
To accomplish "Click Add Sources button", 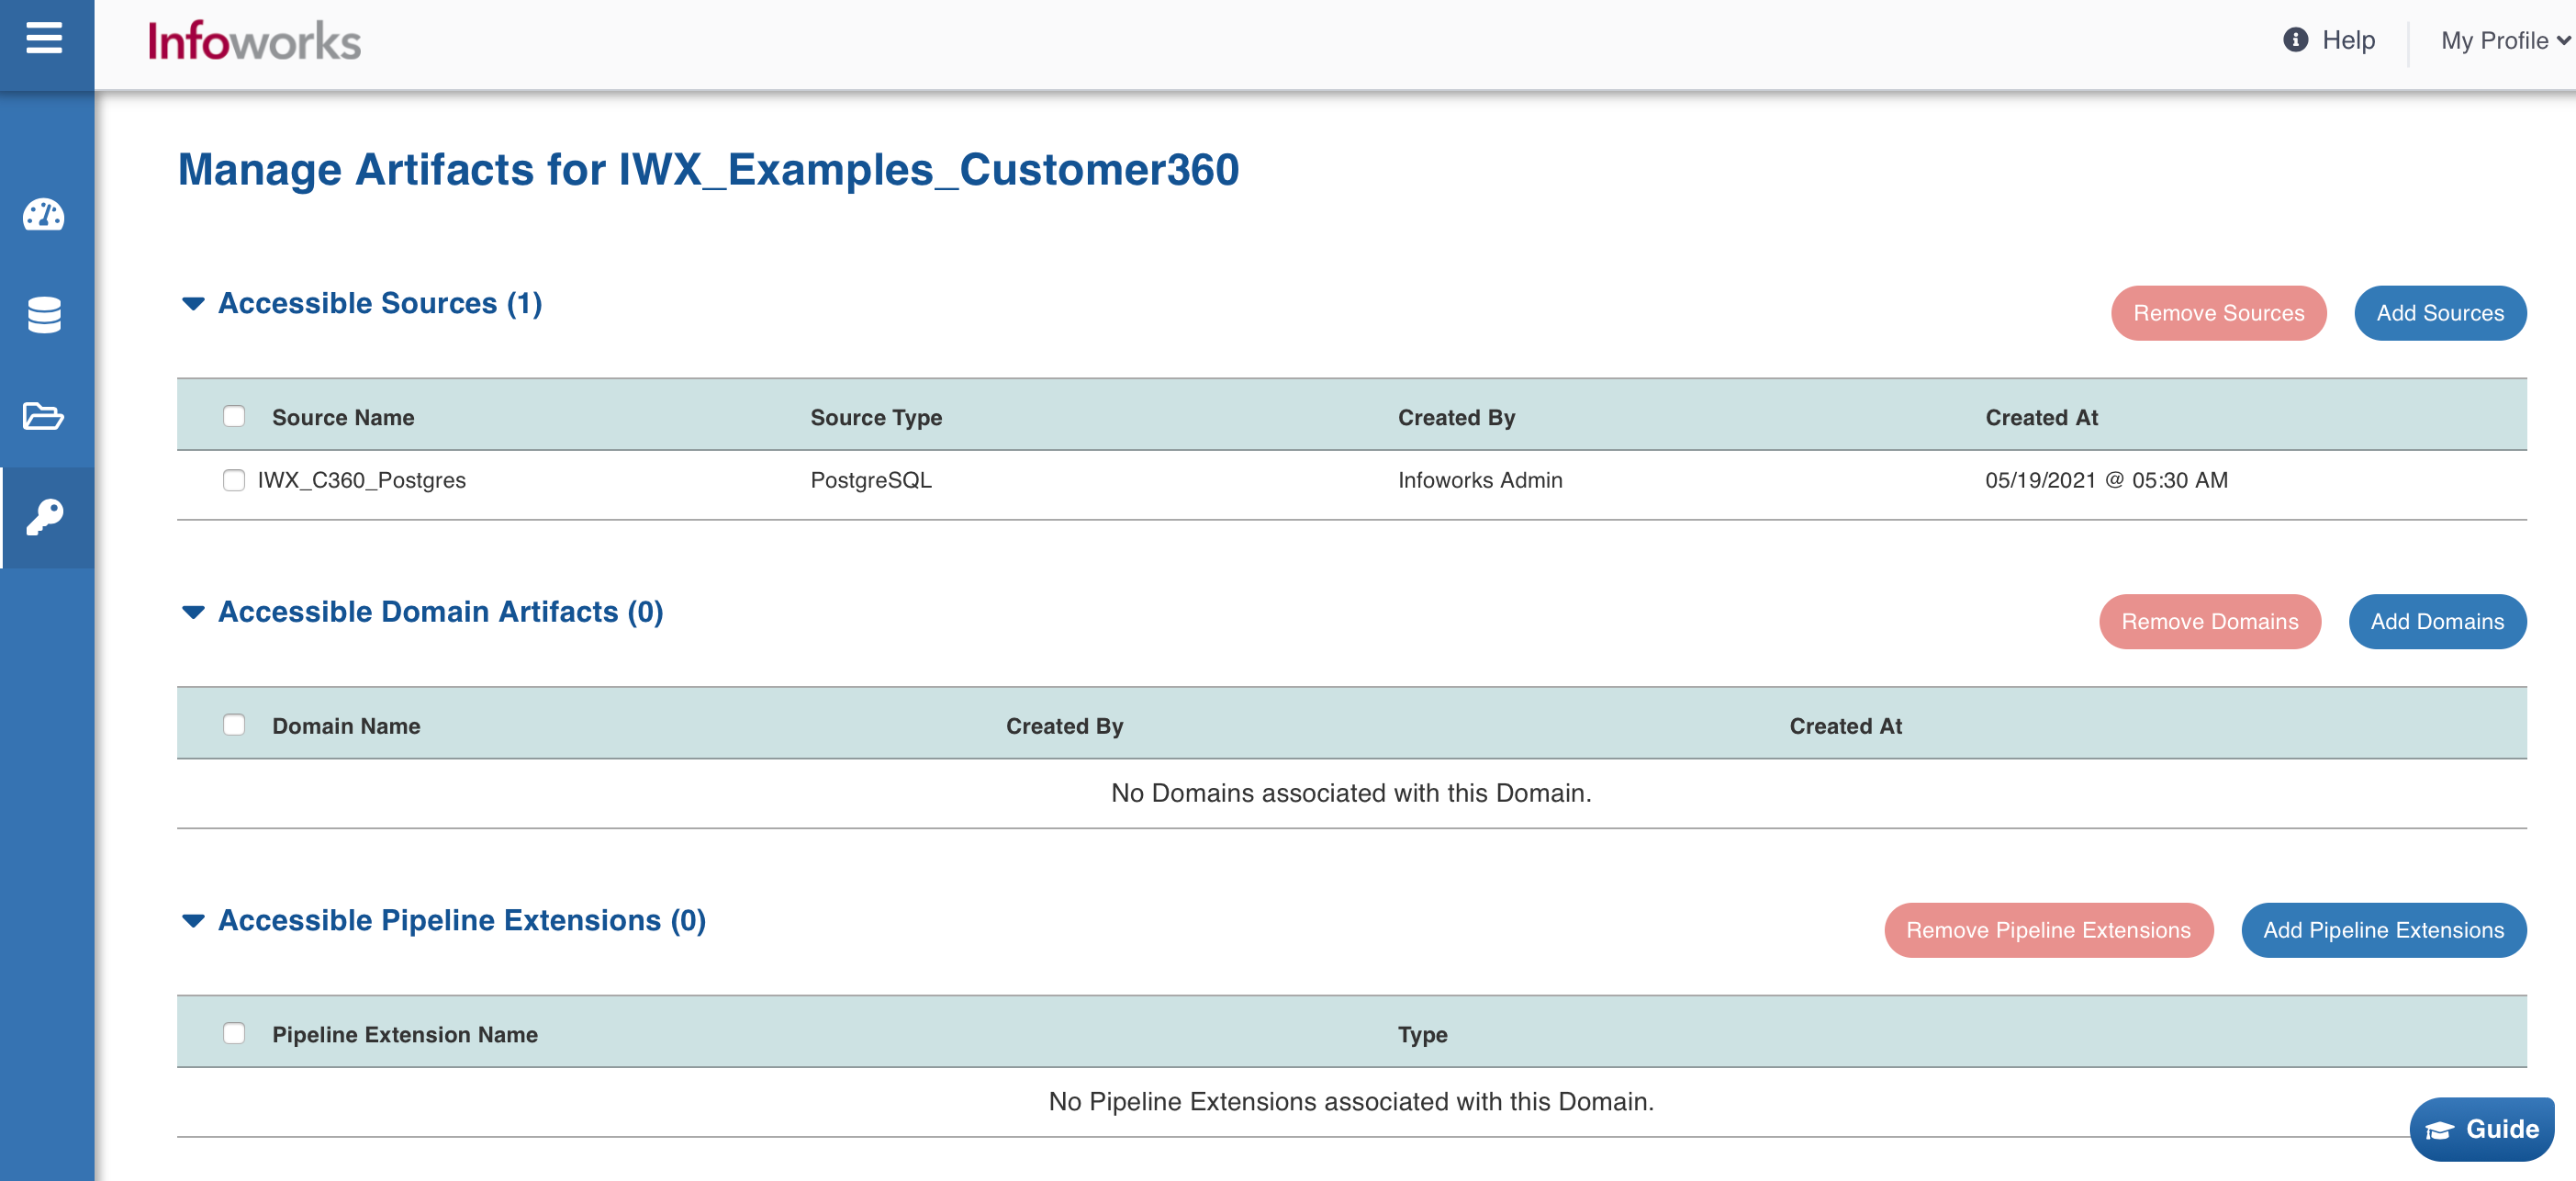I will click(x=2440, y=313).
